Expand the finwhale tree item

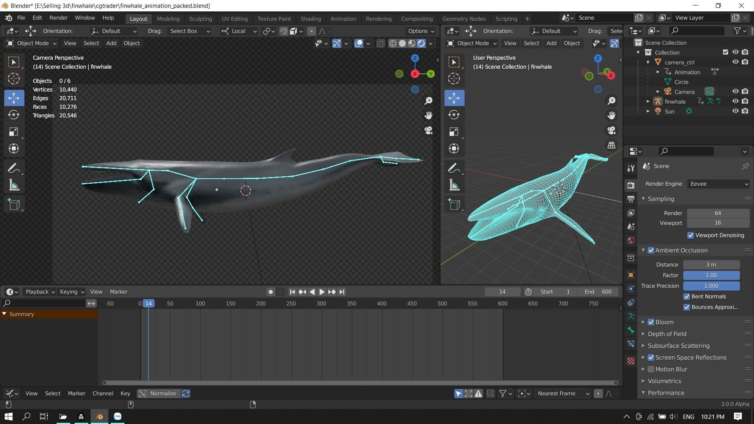648,101
